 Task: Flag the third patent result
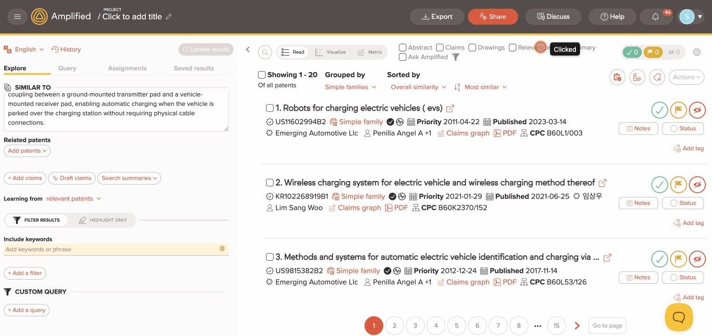678,259
